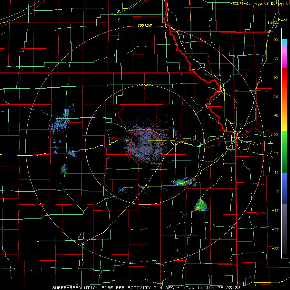Click the NEXR label above the scale
Image resolution: width=290 pixels, height=290 pixels.
(x=283, y=19)
